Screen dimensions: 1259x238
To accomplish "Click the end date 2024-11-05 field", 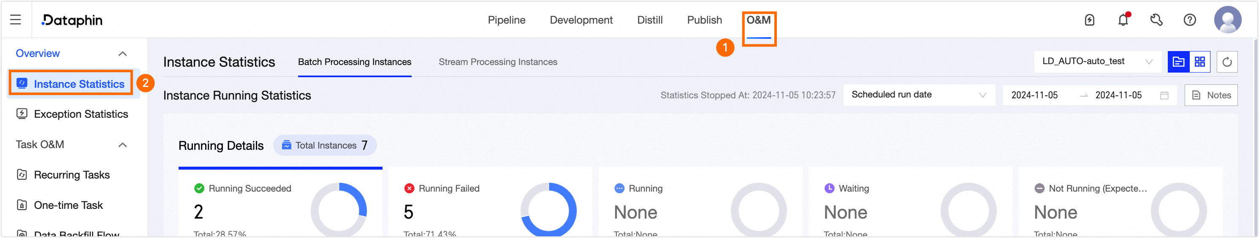I will coord(1118,95).
